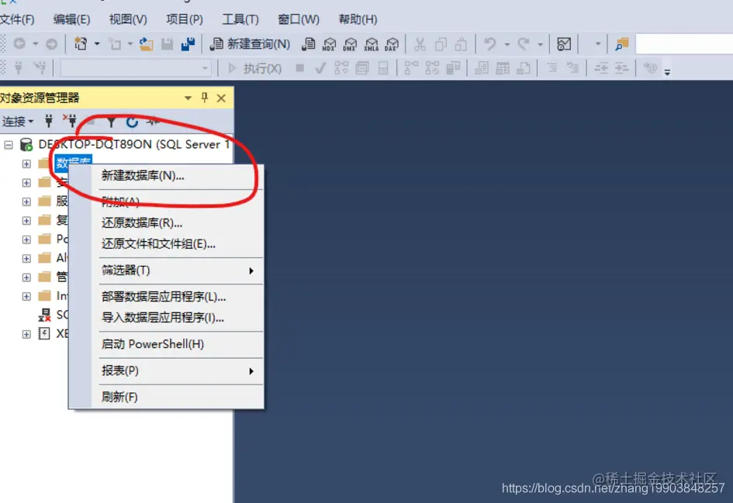Click Object Explorer filter funnel icon

coord(111,122)
